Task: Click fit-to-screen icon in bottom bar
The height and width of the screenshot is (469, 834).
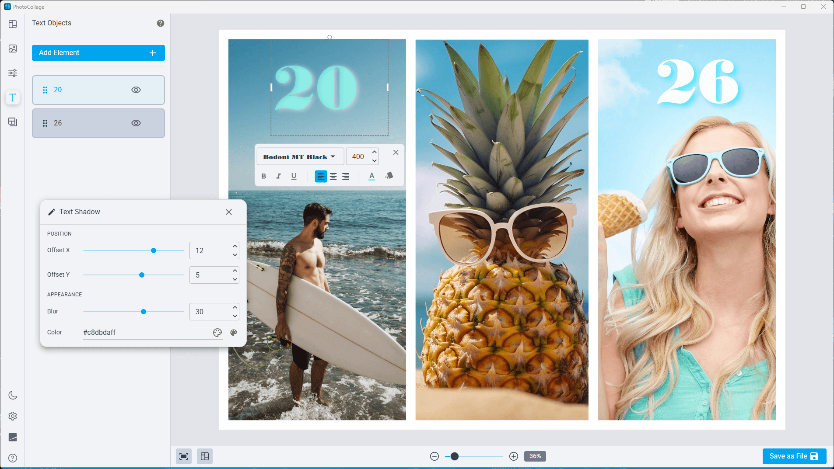Action: tap(184, 456)
